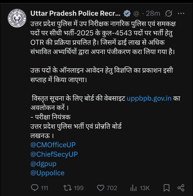This screenshot has height=196, width=193.
Task: Like the post with the heart icon
Action: tap(101, 188)
